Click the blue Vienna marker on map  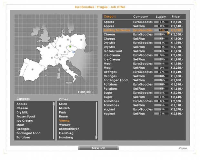pyautogui.click(x=73, y=52)
